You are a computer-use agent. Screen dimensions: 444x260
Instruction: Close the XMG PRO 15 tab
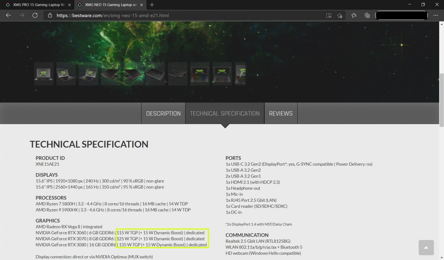(69, 5)
